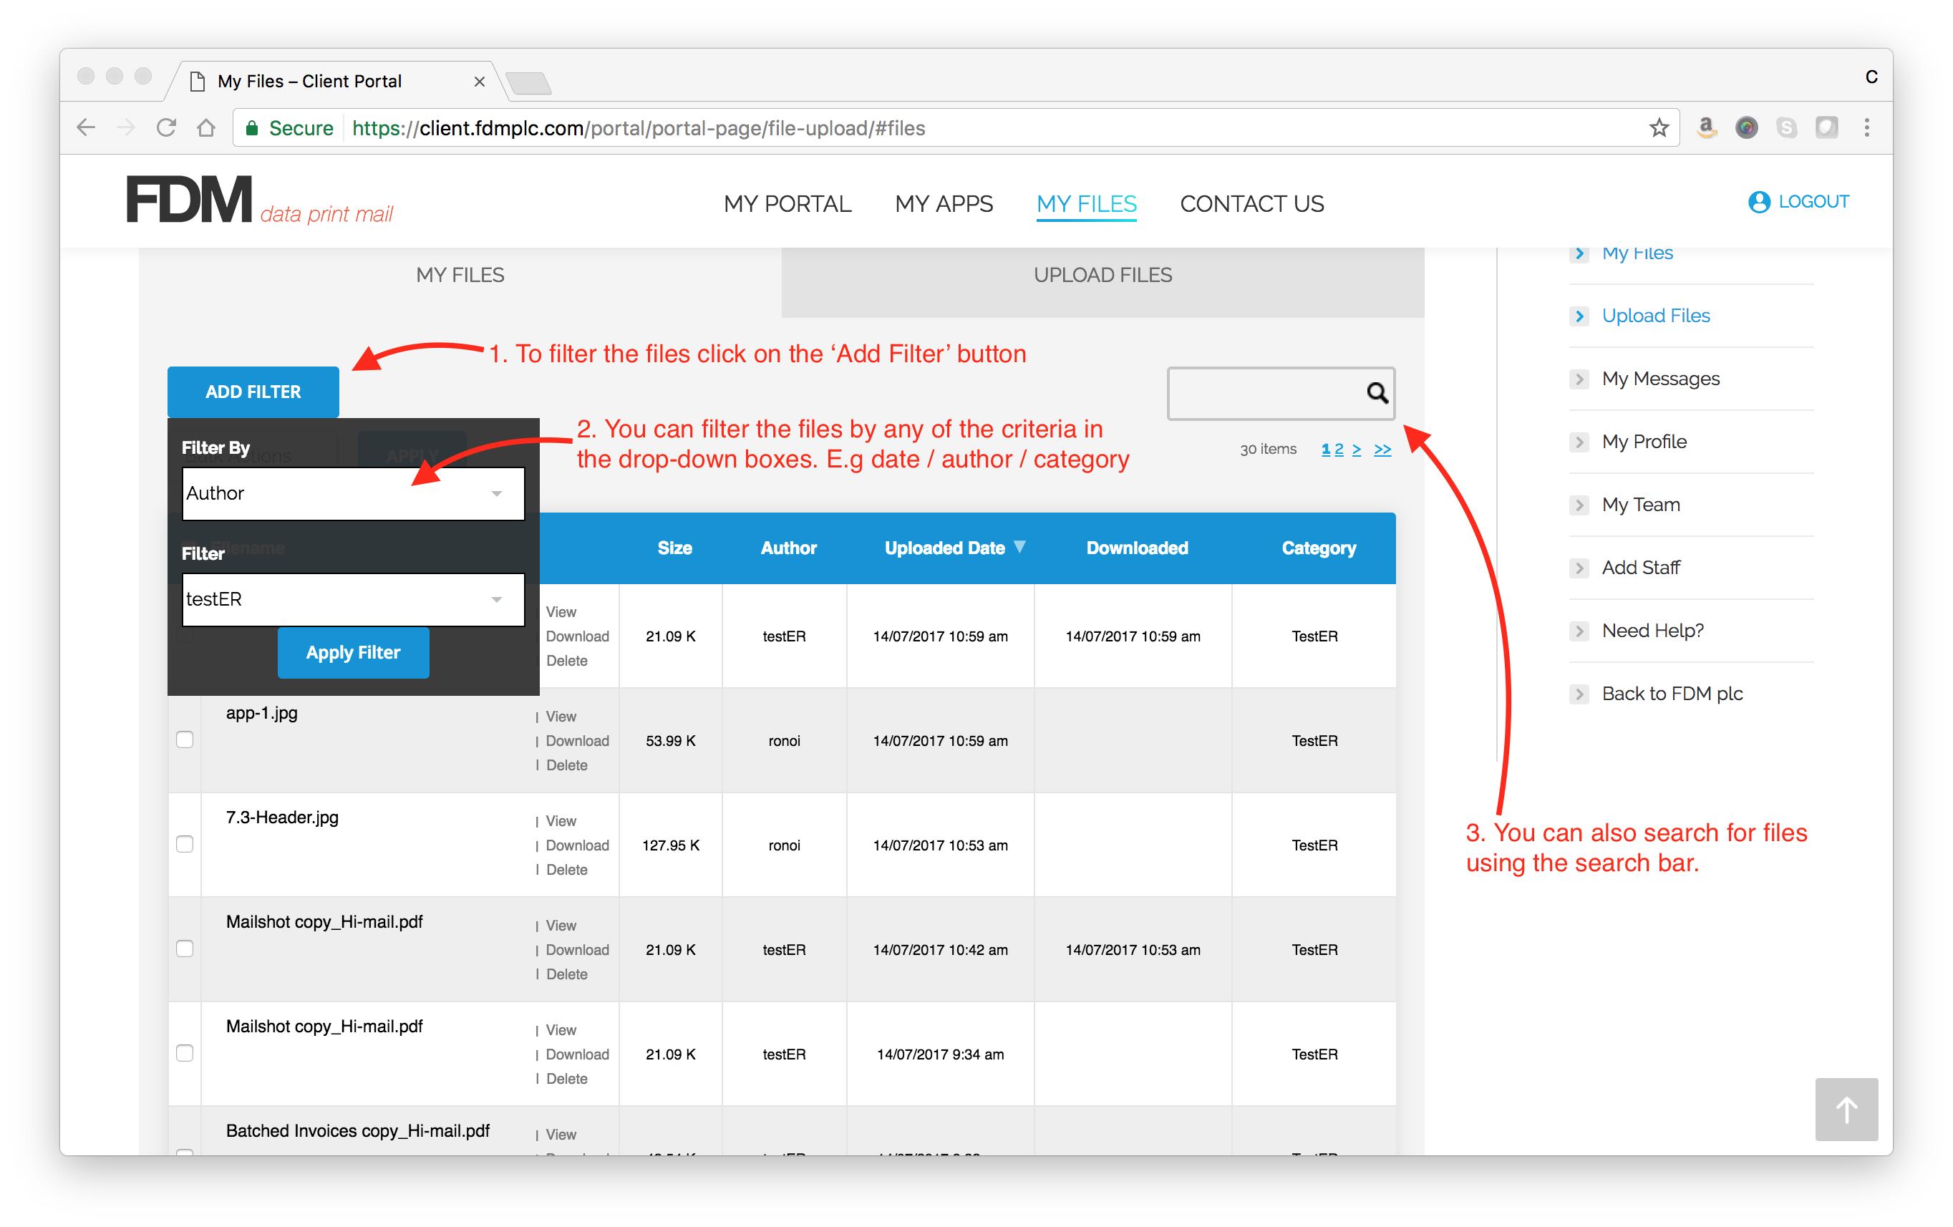Click the logout user avatar icon
Image resolution: width=1953 pixels, height=1227 pixels.
point(1758,202)
